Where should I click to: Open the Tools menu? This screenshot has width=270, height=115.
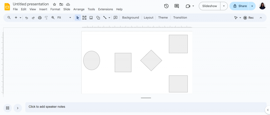point(91,9)
